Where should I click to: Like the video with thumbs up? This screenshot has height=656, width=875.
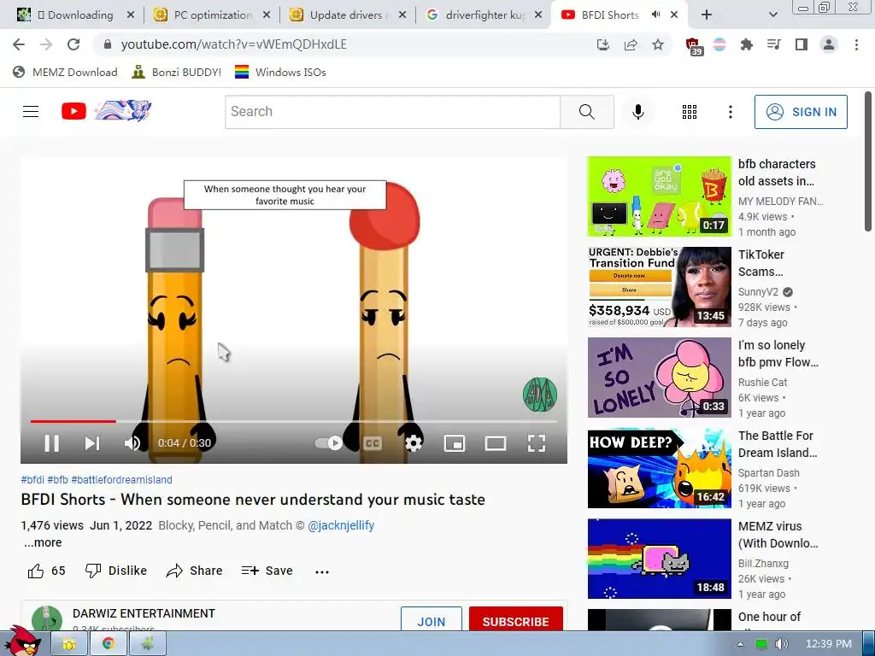coord(46,571)
